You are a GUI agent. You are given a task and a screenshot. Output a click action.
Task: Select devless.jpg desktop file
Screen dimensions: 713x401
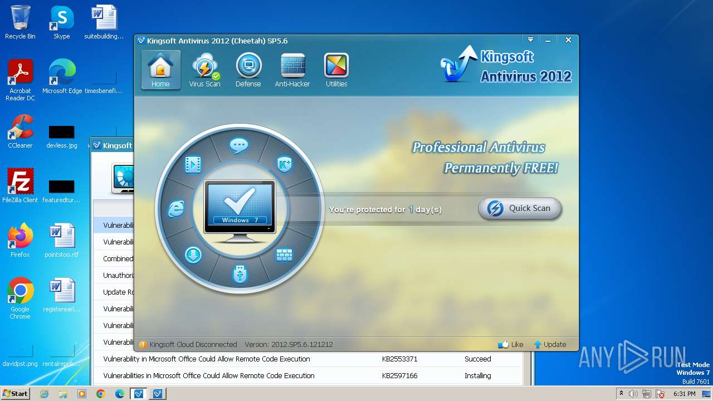(x=61, y=137)
